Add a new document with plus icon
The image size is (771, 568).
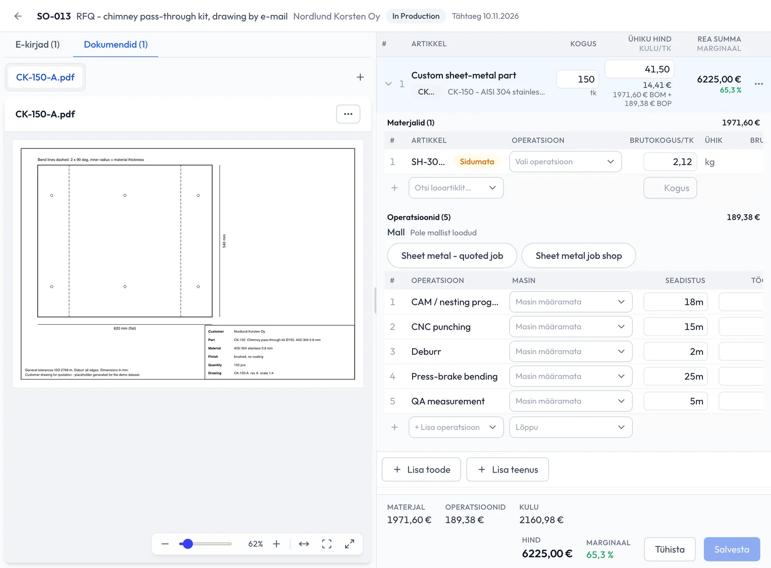(360, 77)
